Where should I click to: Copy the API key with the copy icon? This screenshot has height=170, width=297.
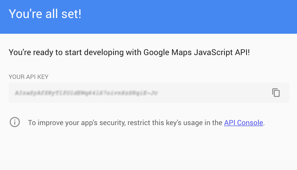pos(276,93)
